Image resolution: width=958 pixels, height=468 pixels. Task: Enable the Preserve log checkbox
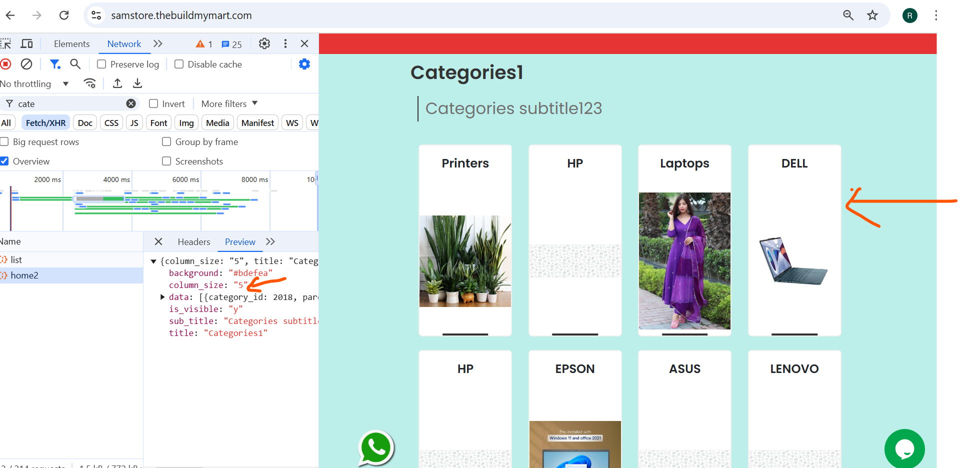point(101,64)
